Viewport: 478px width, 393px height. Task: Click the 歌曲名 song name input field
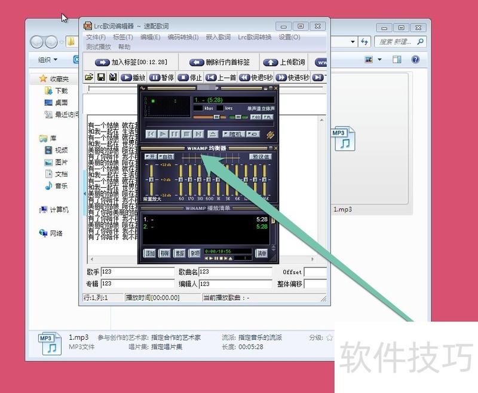(x=235, y=272)
